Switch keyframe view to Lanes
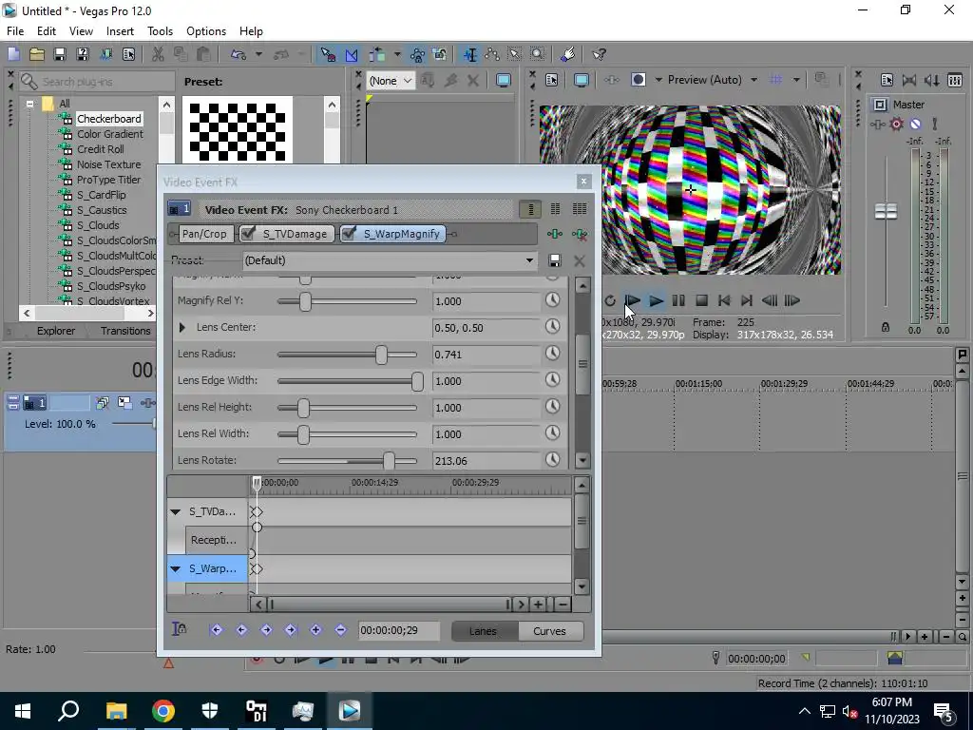This screenshot has width=973, height=730. pos(483,631)
